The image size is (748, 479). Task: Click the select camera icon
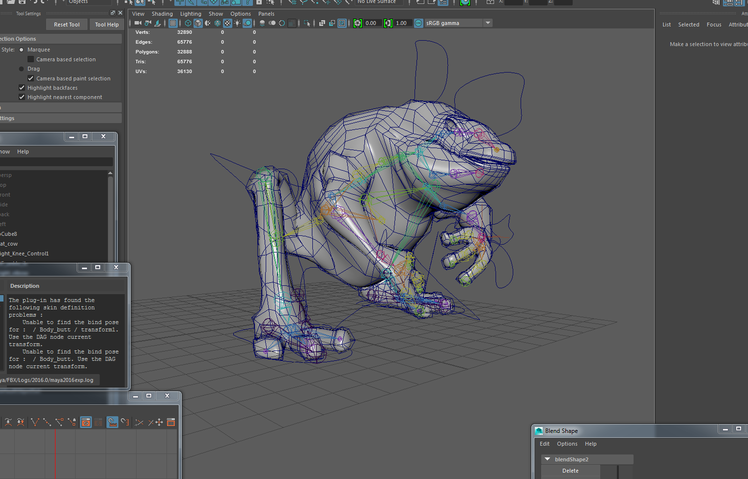[x=138, y=23]
